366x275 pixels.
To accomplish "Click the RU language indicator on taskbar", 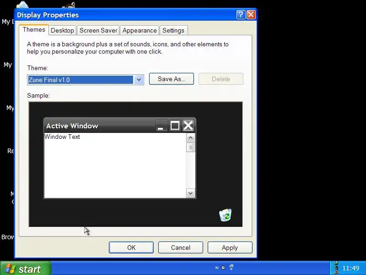I will point(217,268).
